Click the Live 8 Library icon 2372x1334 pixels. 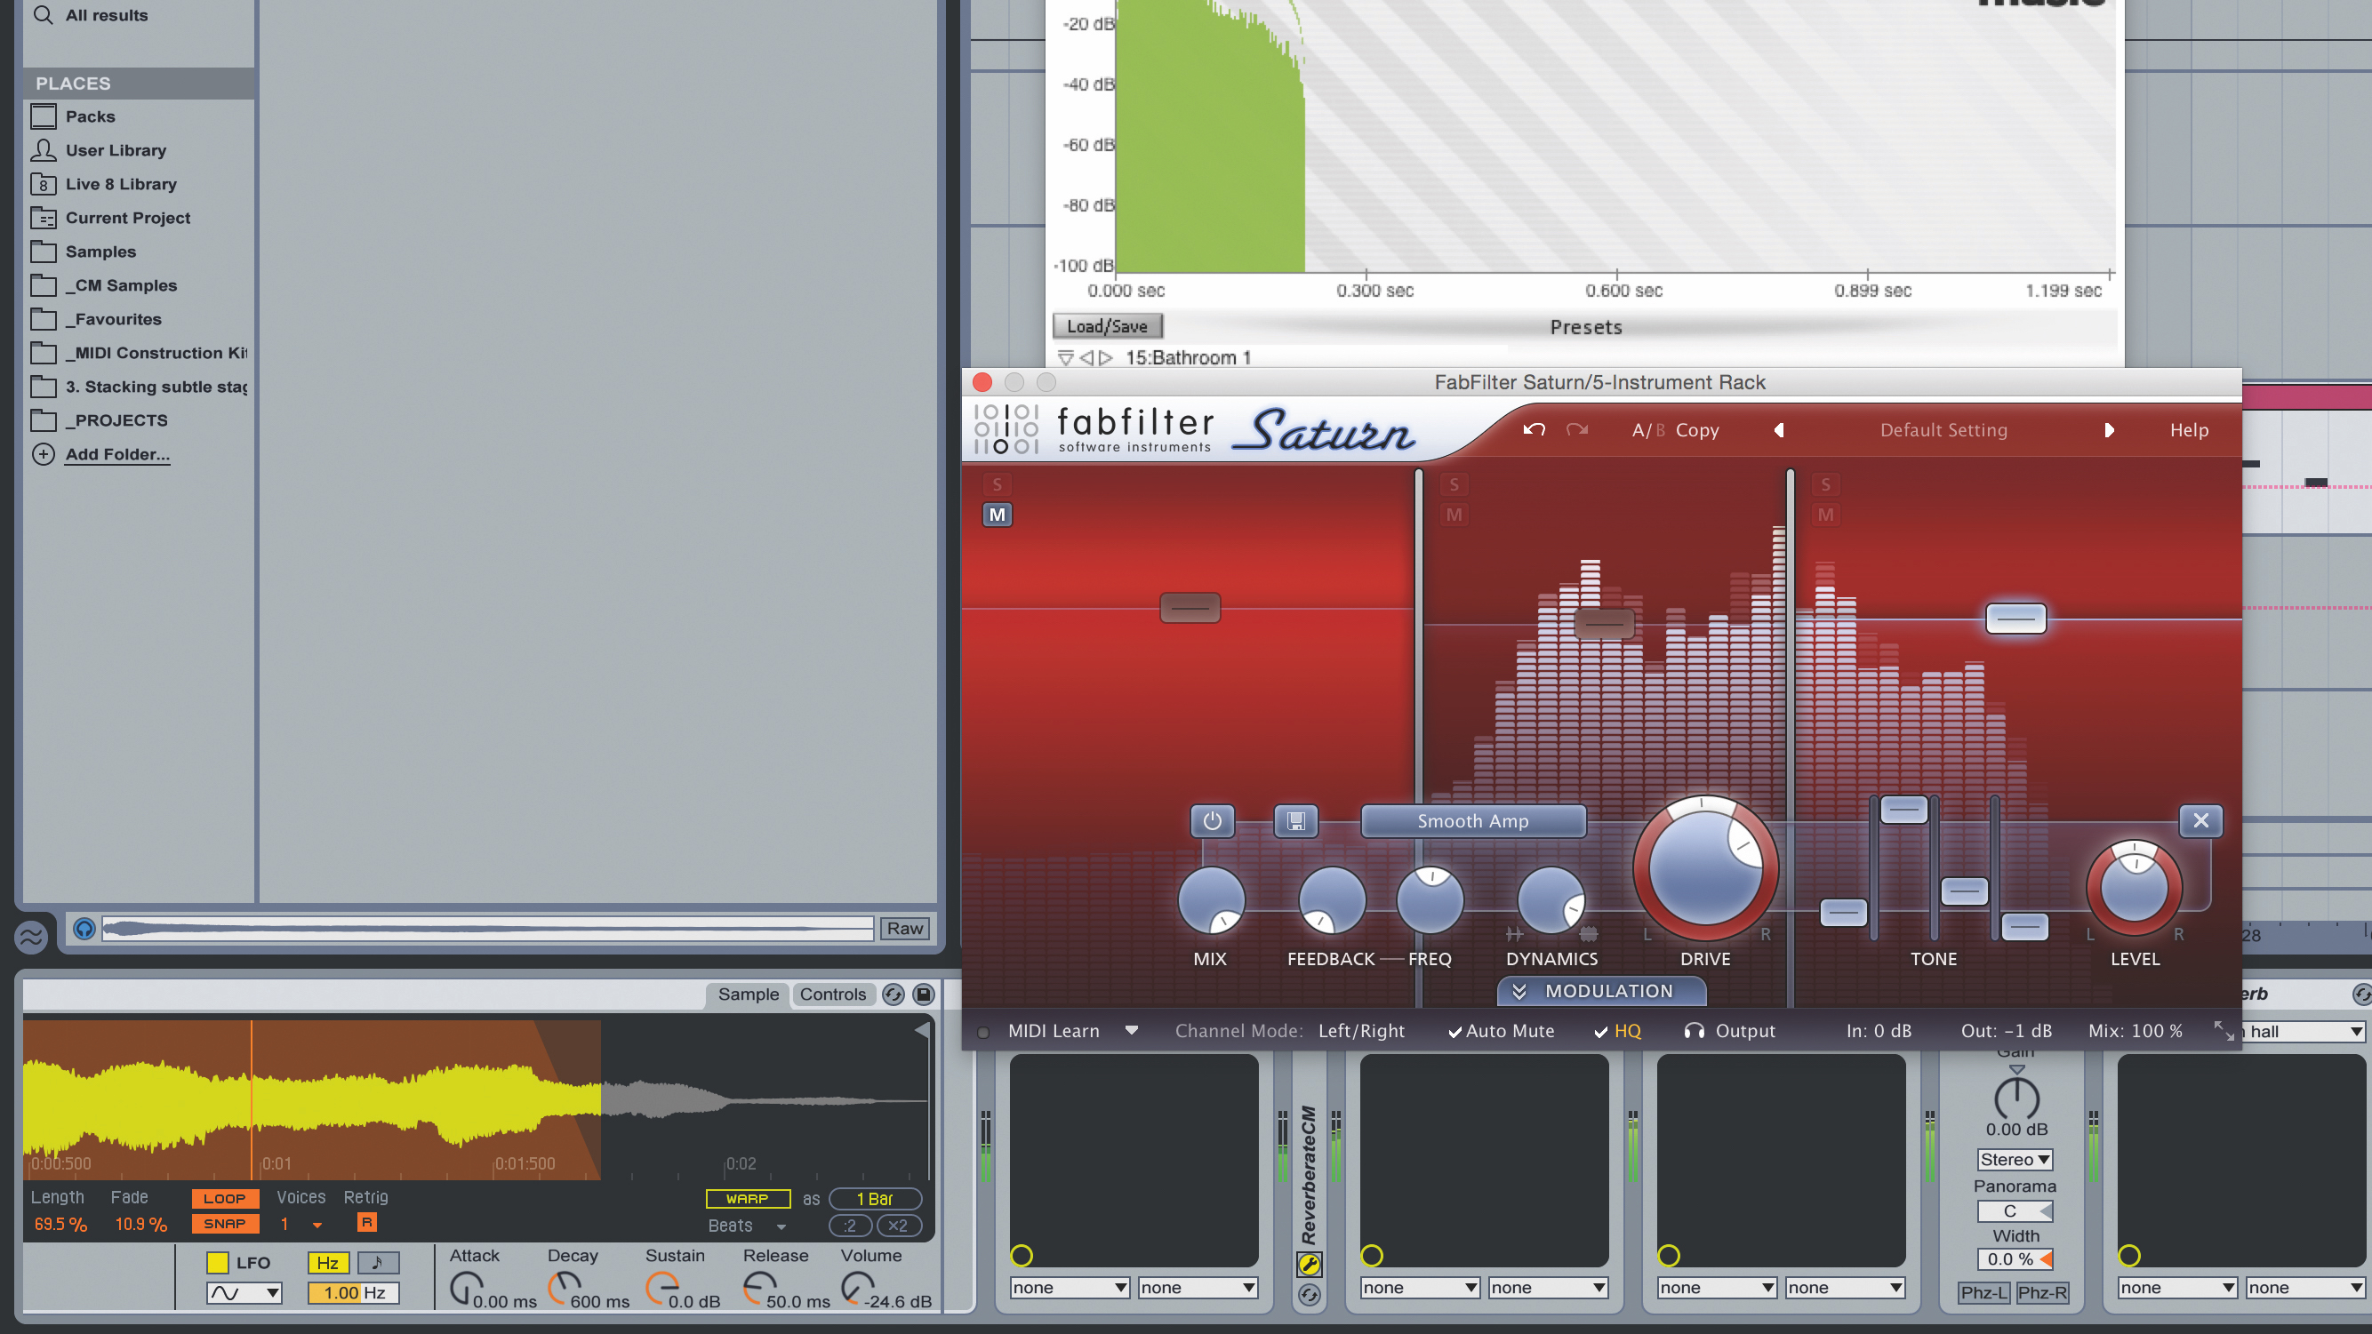[44, 184]
